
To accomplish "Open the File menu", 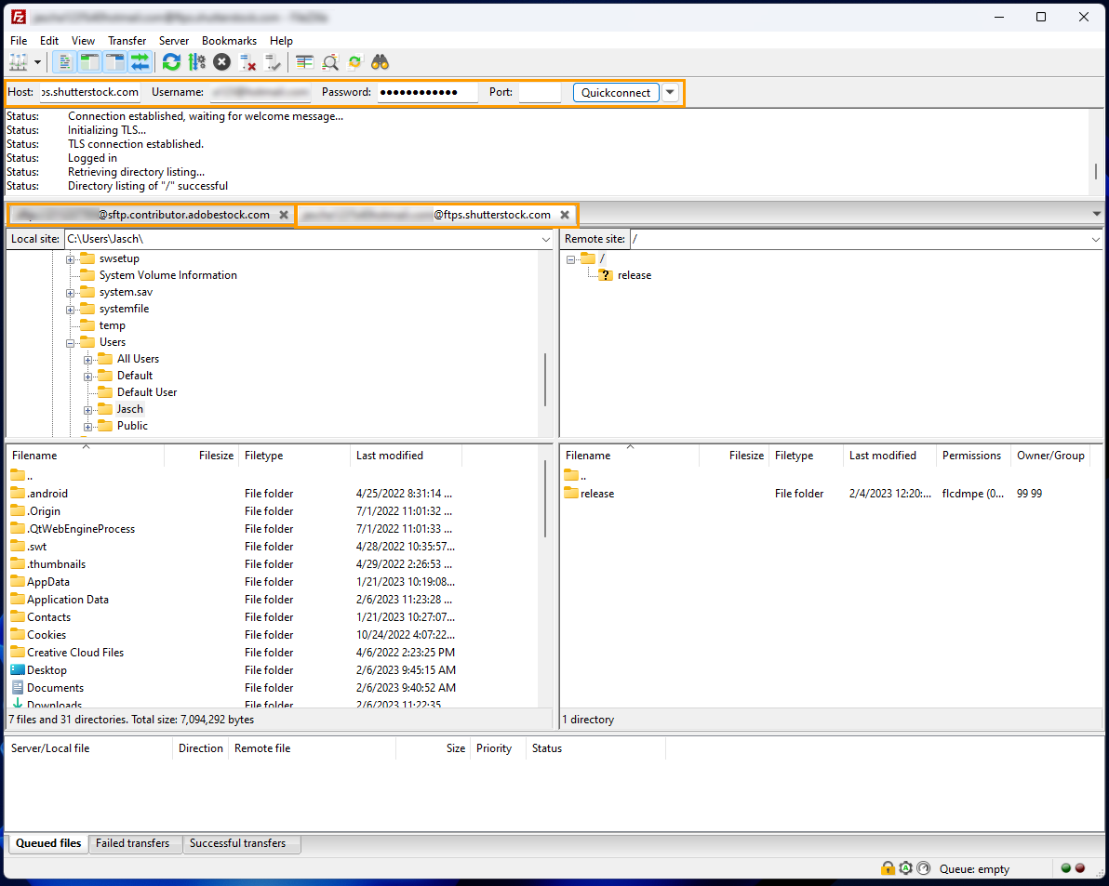I will click(x=19, y=40).
